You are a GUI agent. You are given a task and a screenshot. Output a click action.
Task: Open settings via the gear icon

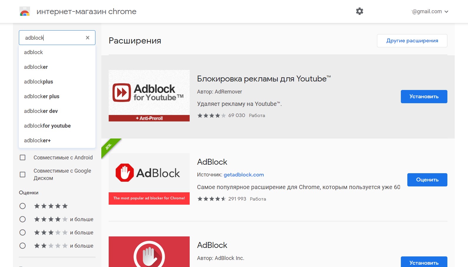click(x=359, y=11)
